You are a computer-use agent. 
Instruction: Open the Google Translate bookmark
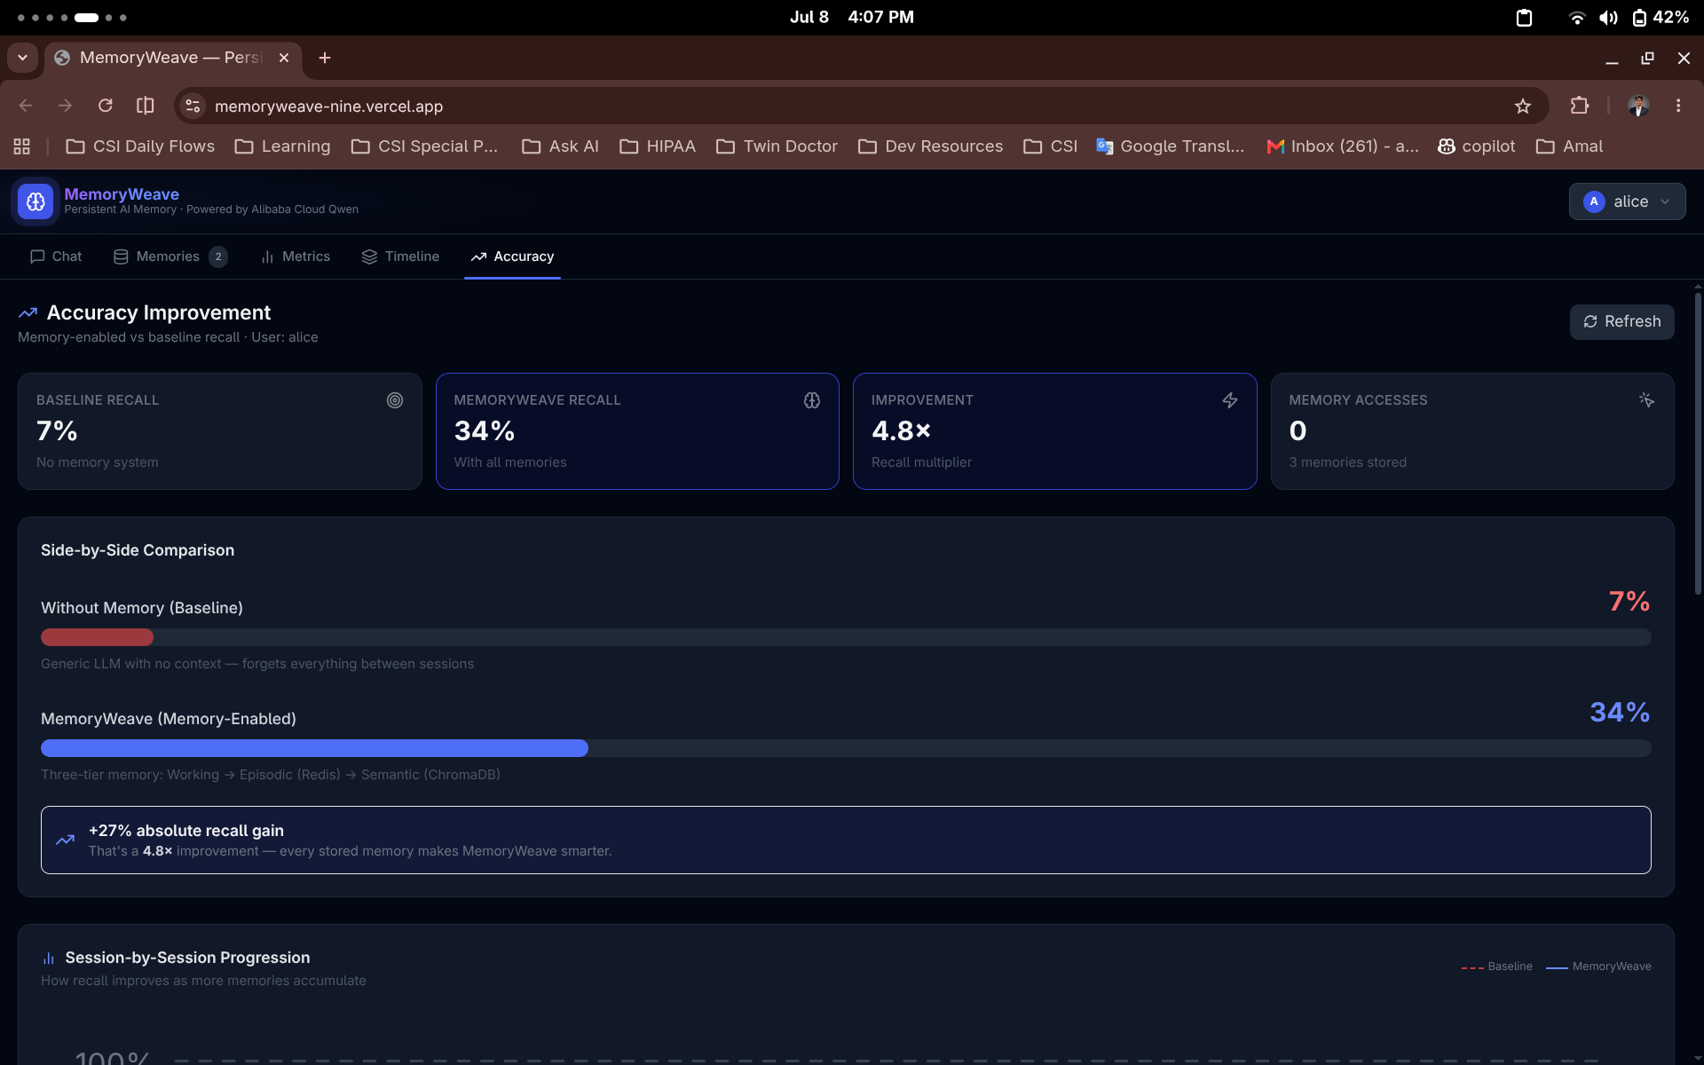click(1170, 146)
